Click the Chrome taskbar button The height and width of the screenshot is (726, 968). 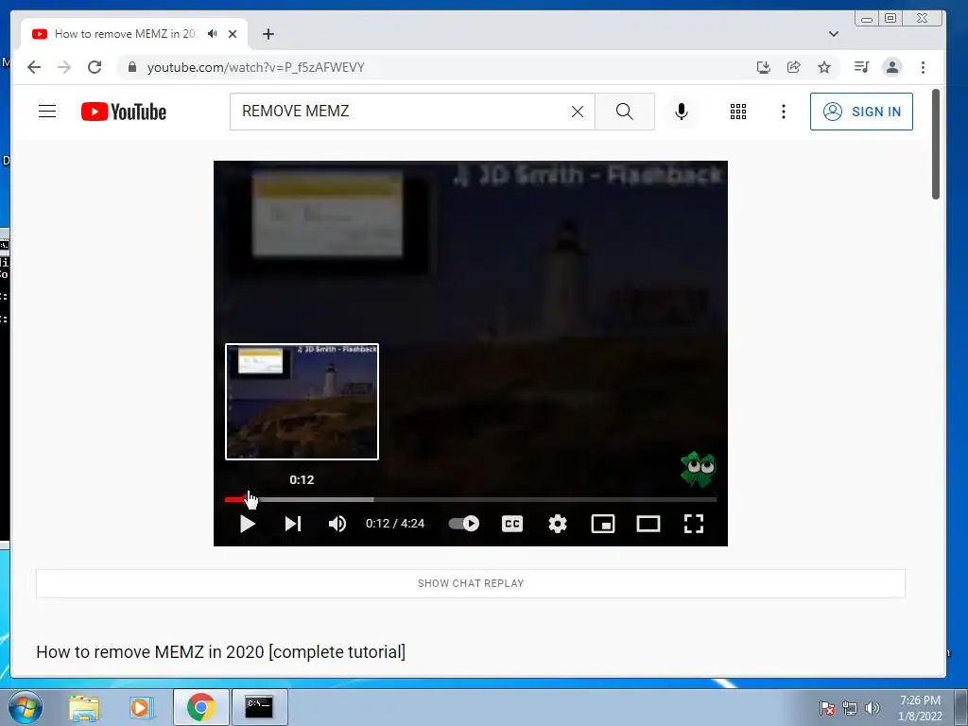pyautogui.click(x=201, y=707)
